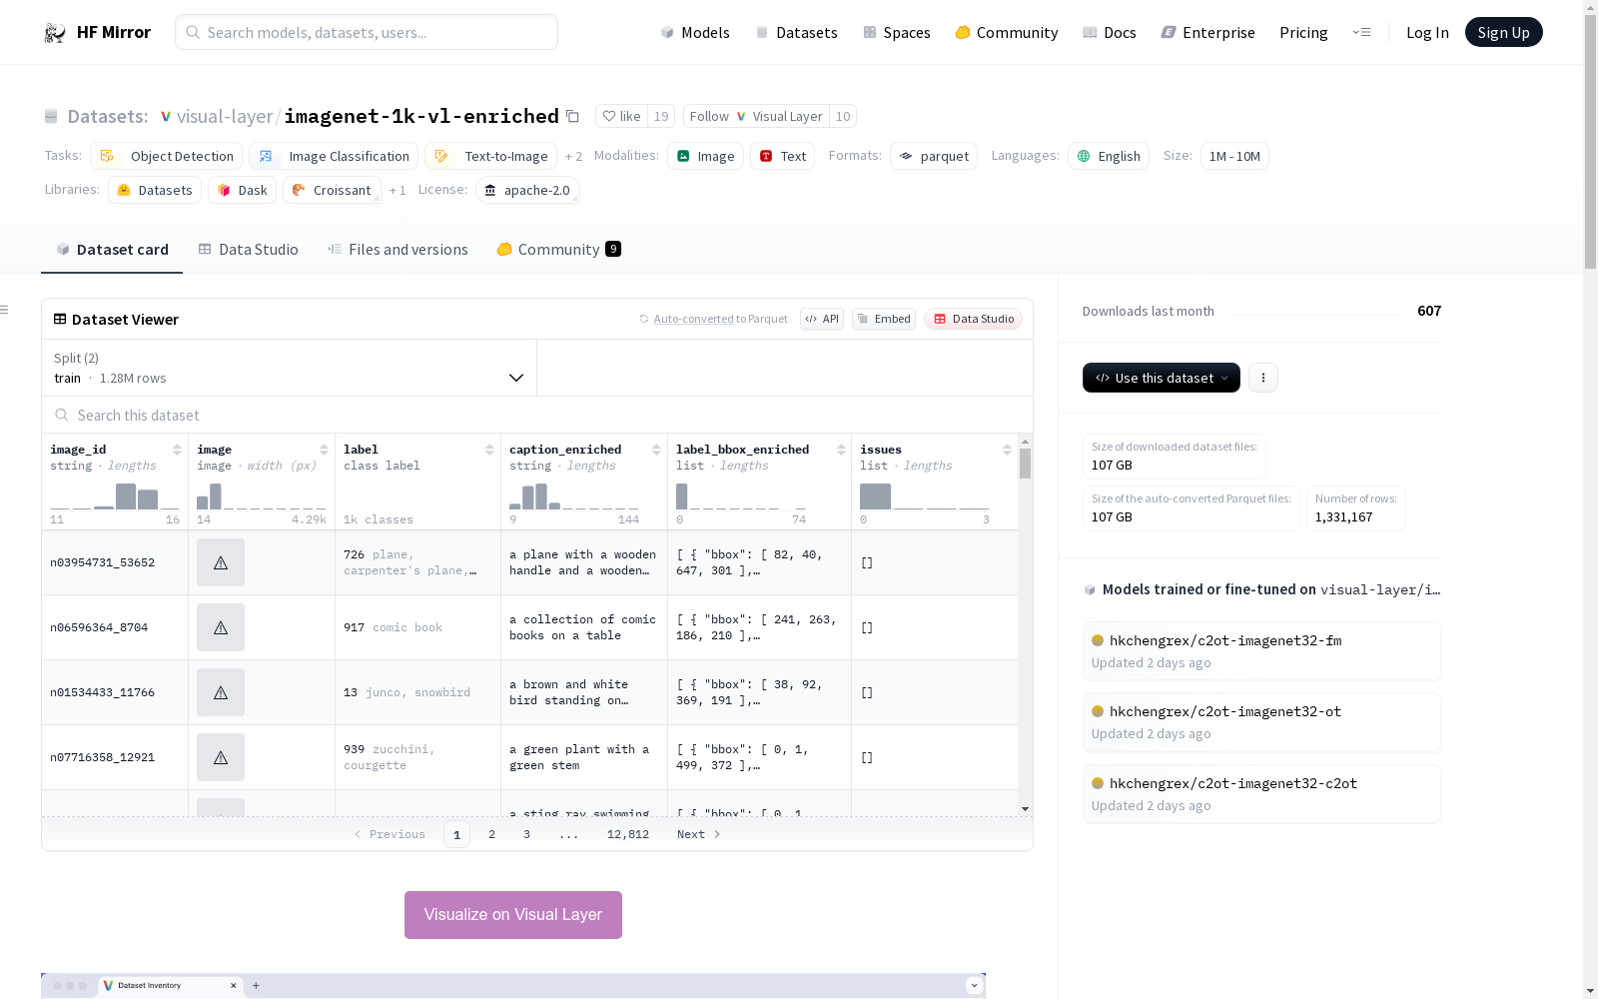Viewport: 1598px width, 999px height.
Task: Open Models in the top navigation
Action: tap(695, 33)
